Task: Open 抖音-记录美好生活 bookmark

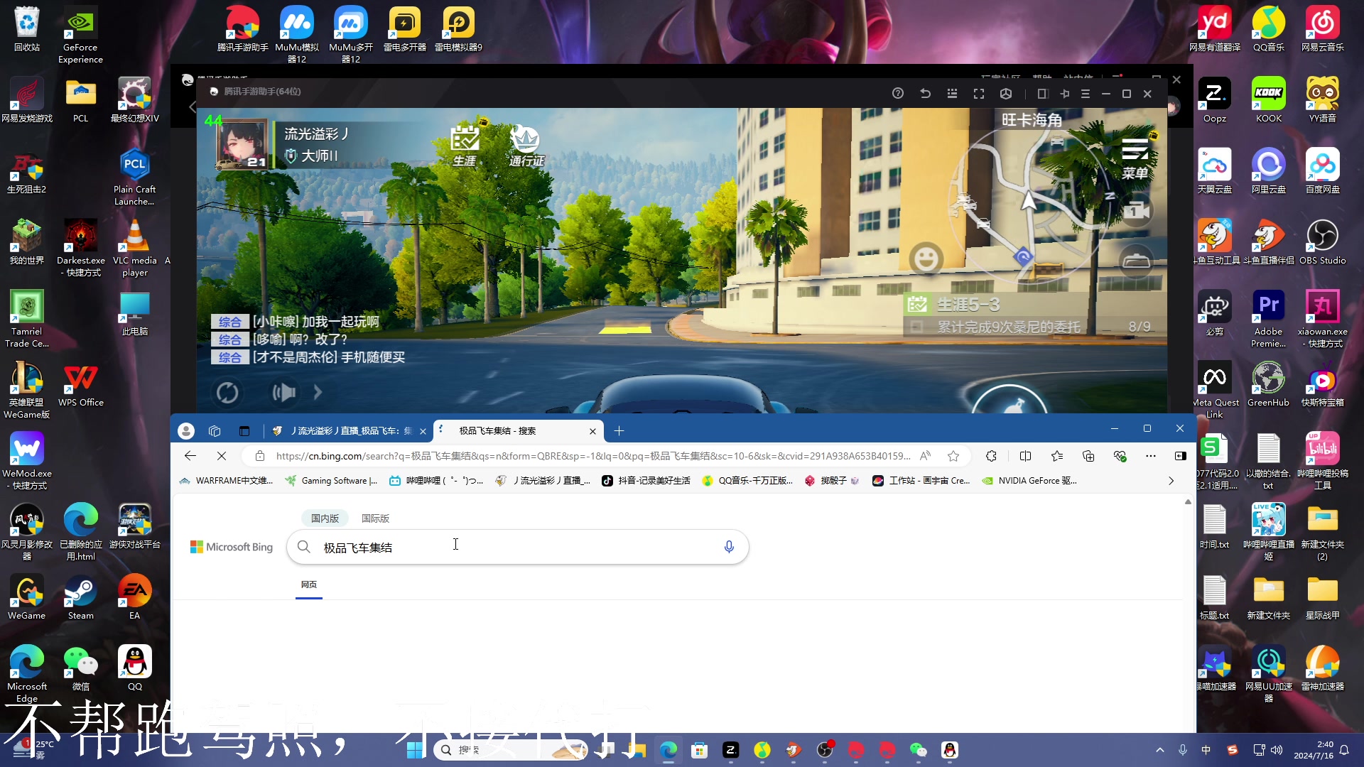Action: click(x=646, y=481)
